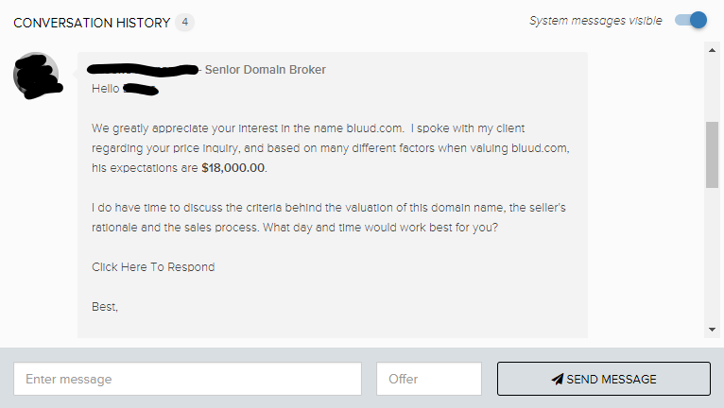
Task: Click the scrollbar down arrow
Action: tap(712, 330)
